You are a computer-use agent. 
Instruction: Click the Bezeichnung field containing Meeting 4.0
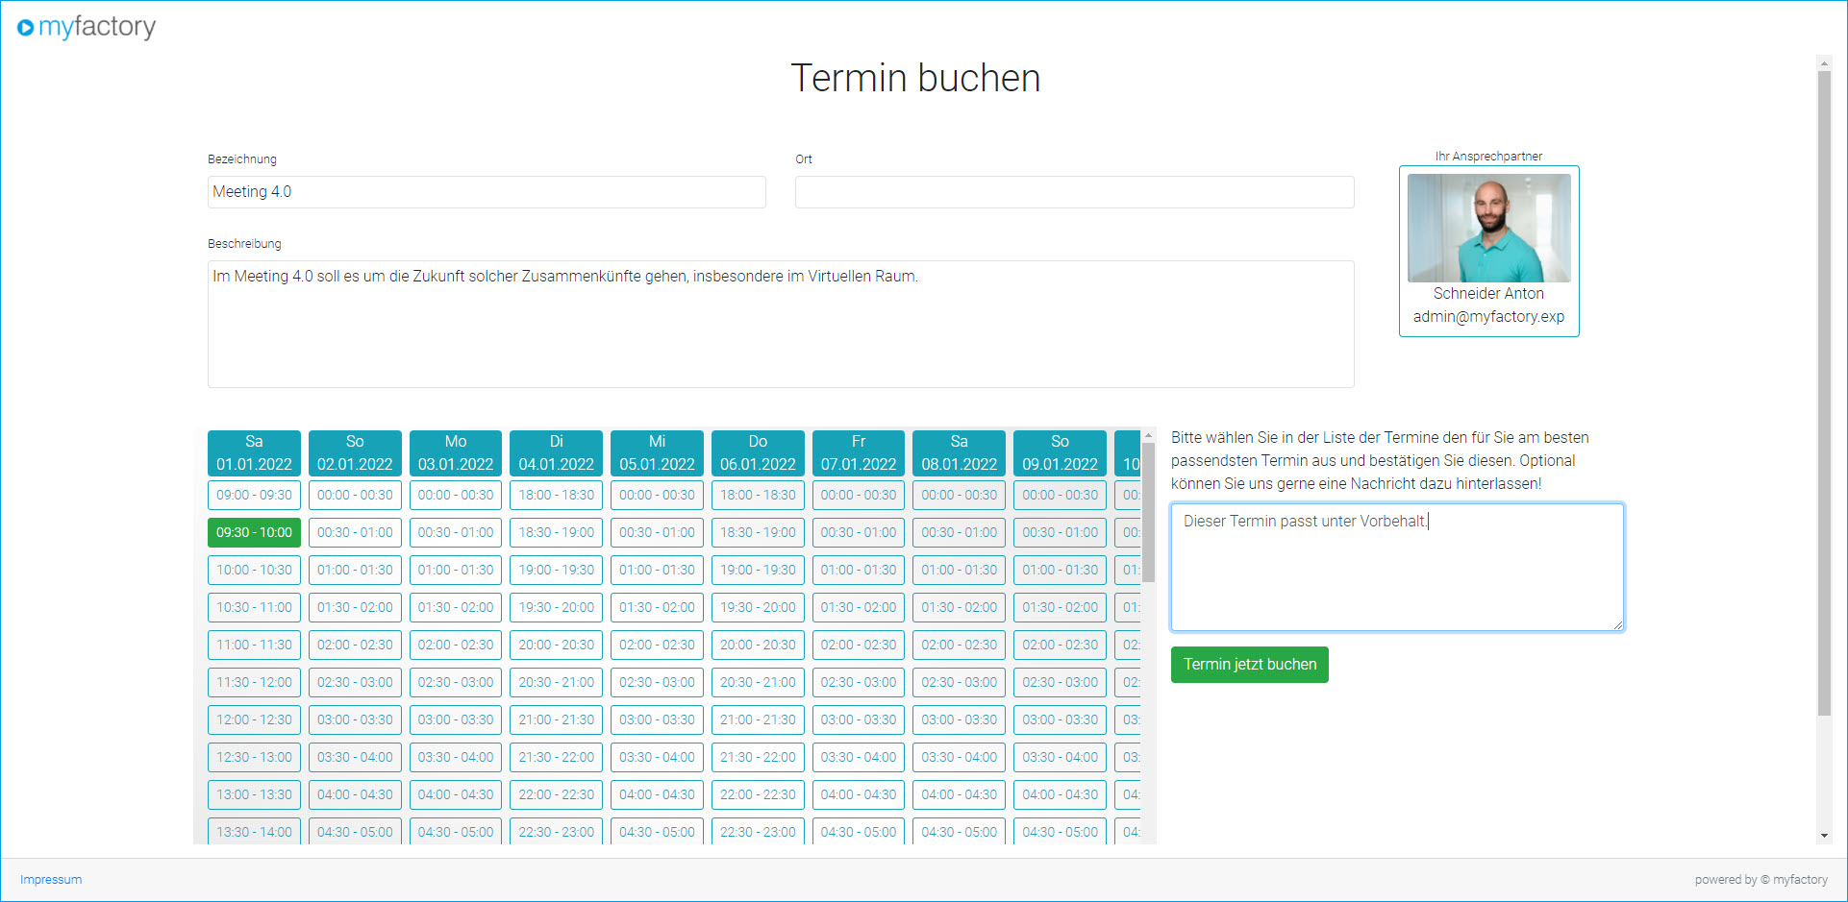tap(486, 191)
